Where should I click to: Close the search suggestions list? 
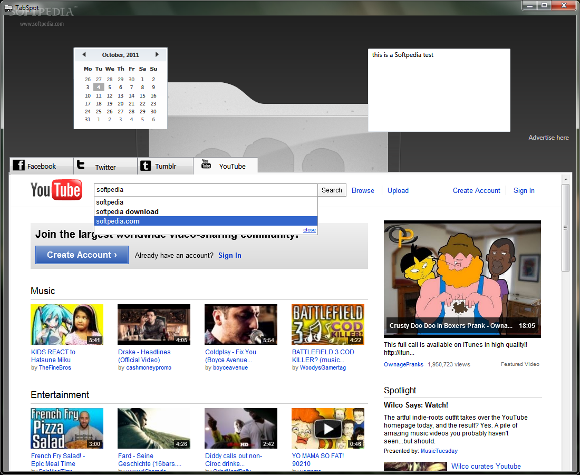(309, 230)
